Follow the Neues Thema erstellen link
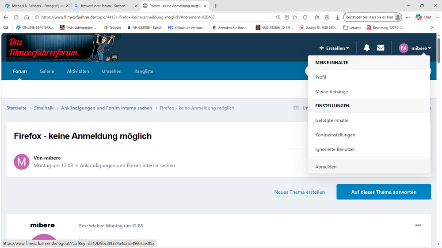This screenshot has width=442, height=248. (299, 192)
